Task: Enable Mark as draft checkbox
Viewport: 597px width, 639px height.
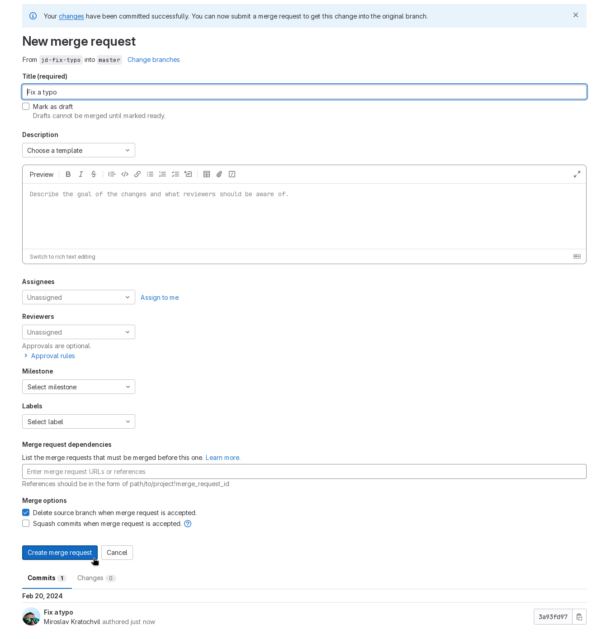Action: (x=26, y=107)
